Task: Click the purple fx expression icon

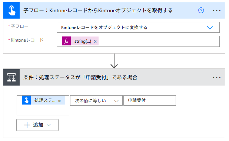Action: click(66, 41)
